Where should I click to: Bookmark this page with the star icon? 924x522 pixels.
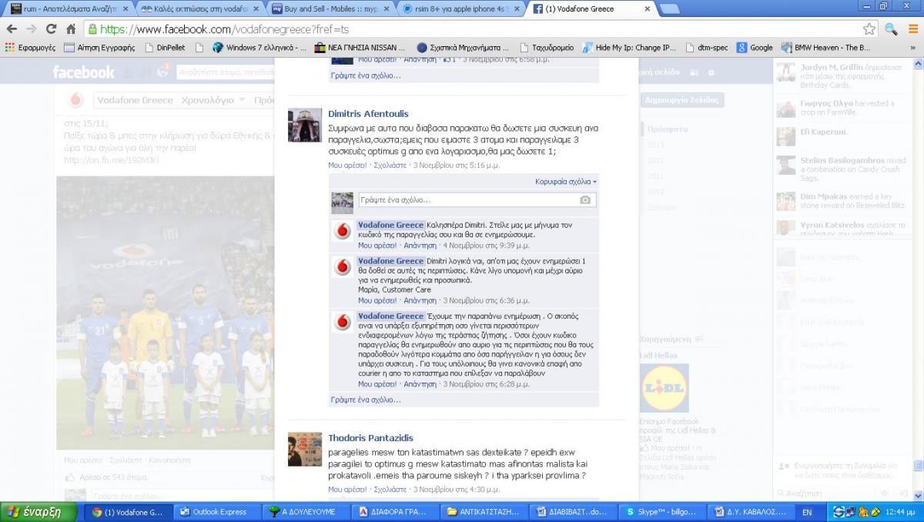click(869, 29)
